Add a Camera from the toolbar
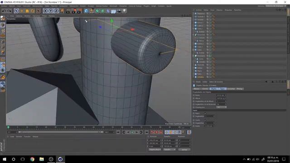This screenshot has width=290, height=163. pyautogui.click(x=119, y=11)
